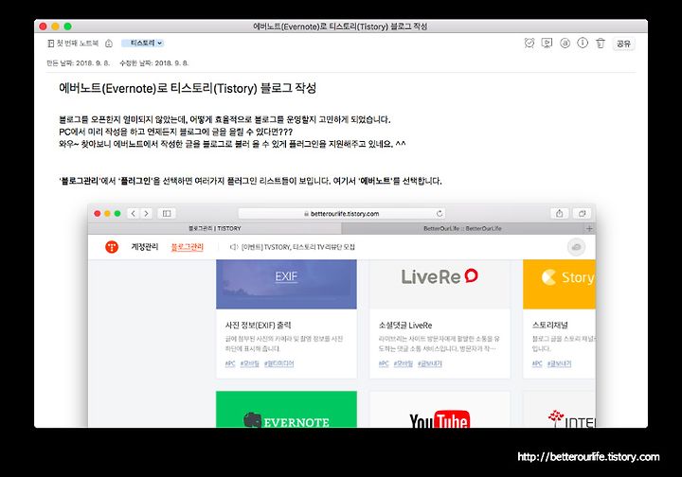The width and height of the screenshot is (682, 477).
Task: Open 계정관리 menu item
Action: 145,247
